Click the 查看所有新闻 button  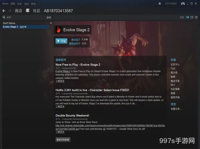tap(63, 140)
